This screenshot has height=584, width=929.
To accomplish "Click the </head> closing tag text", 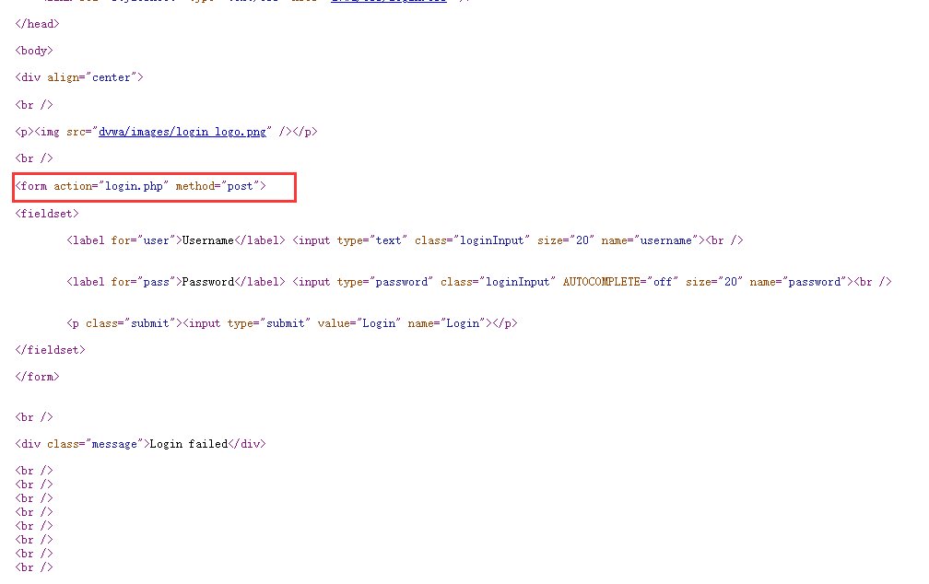I will pos(36,23).
